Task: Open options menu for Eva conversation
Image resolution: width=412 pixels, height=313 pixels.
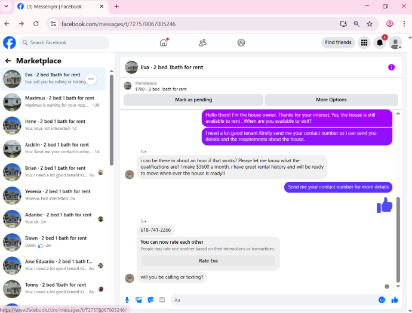Action: coord(91,79)
